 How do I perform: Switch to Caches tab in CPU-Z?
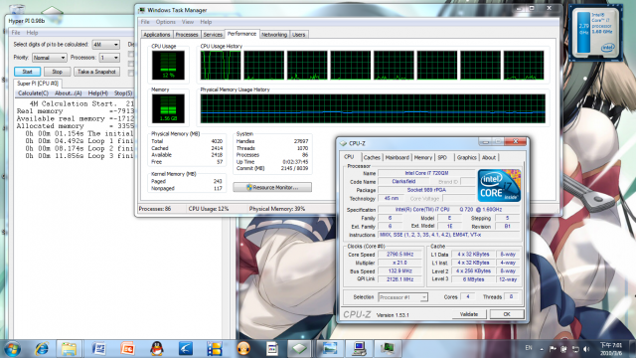[372, 157]
